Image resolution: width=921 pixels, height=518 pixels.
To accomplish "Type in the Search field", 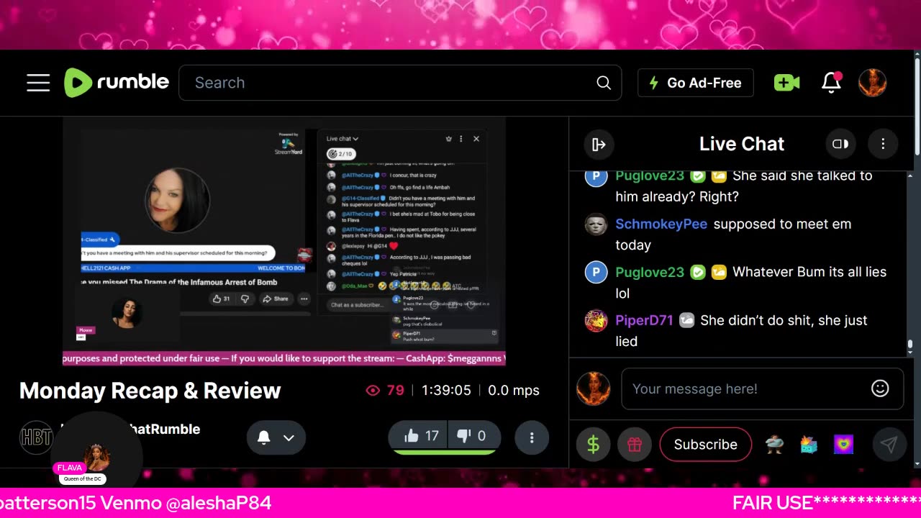I will (400, 83).
